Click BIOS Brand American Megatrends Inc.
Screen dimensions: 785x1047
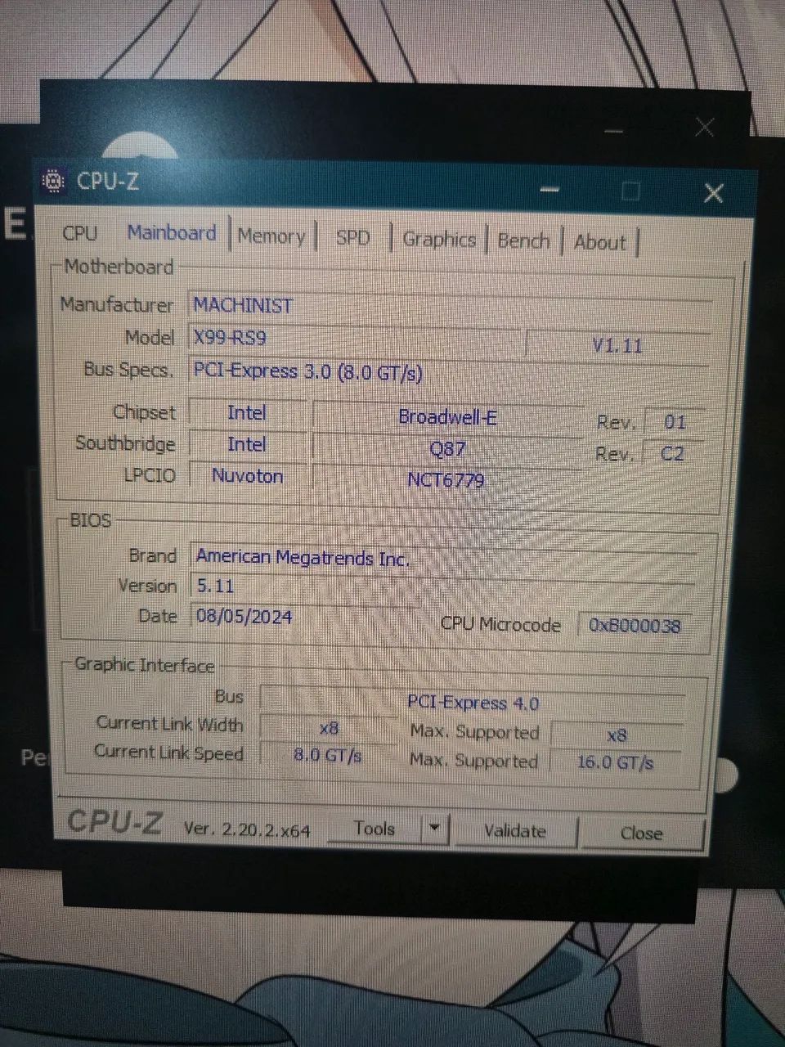tap(444, 559)
